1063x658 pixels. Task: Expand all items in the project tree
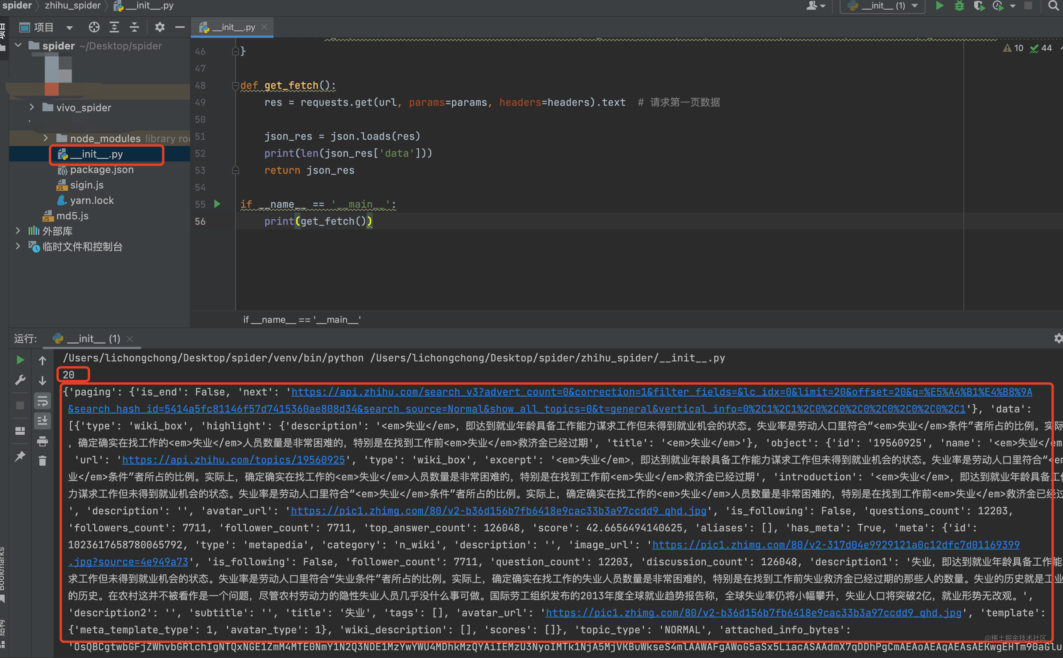(114, 27)
